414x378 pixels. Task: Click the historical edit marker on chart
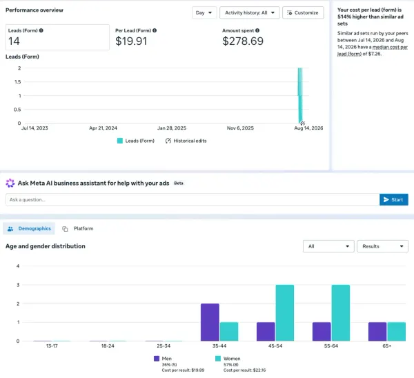pos(303,123)
